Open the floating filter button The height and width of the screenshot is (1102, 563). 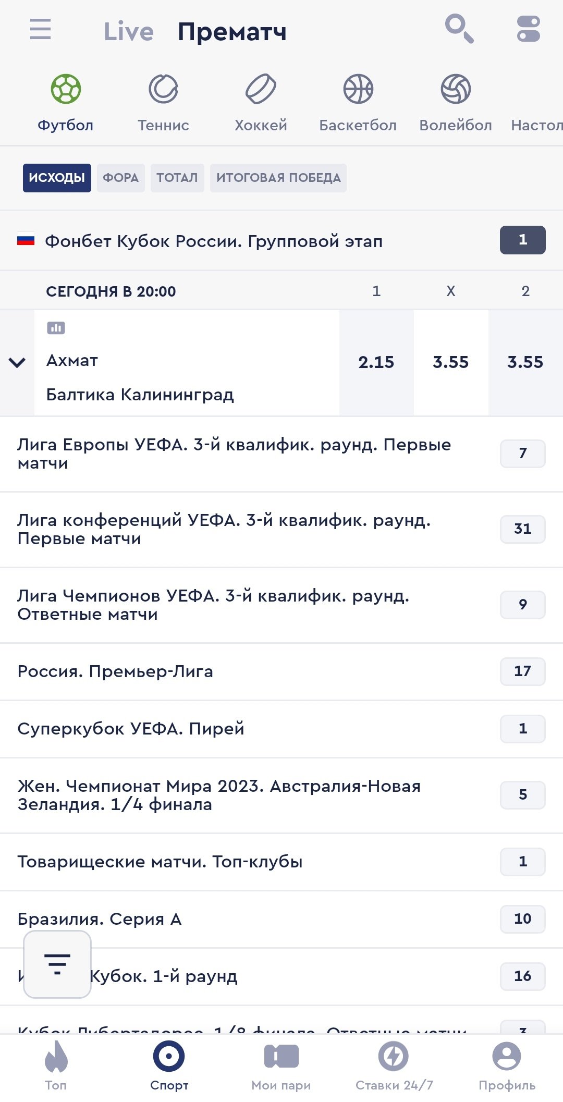57,964
